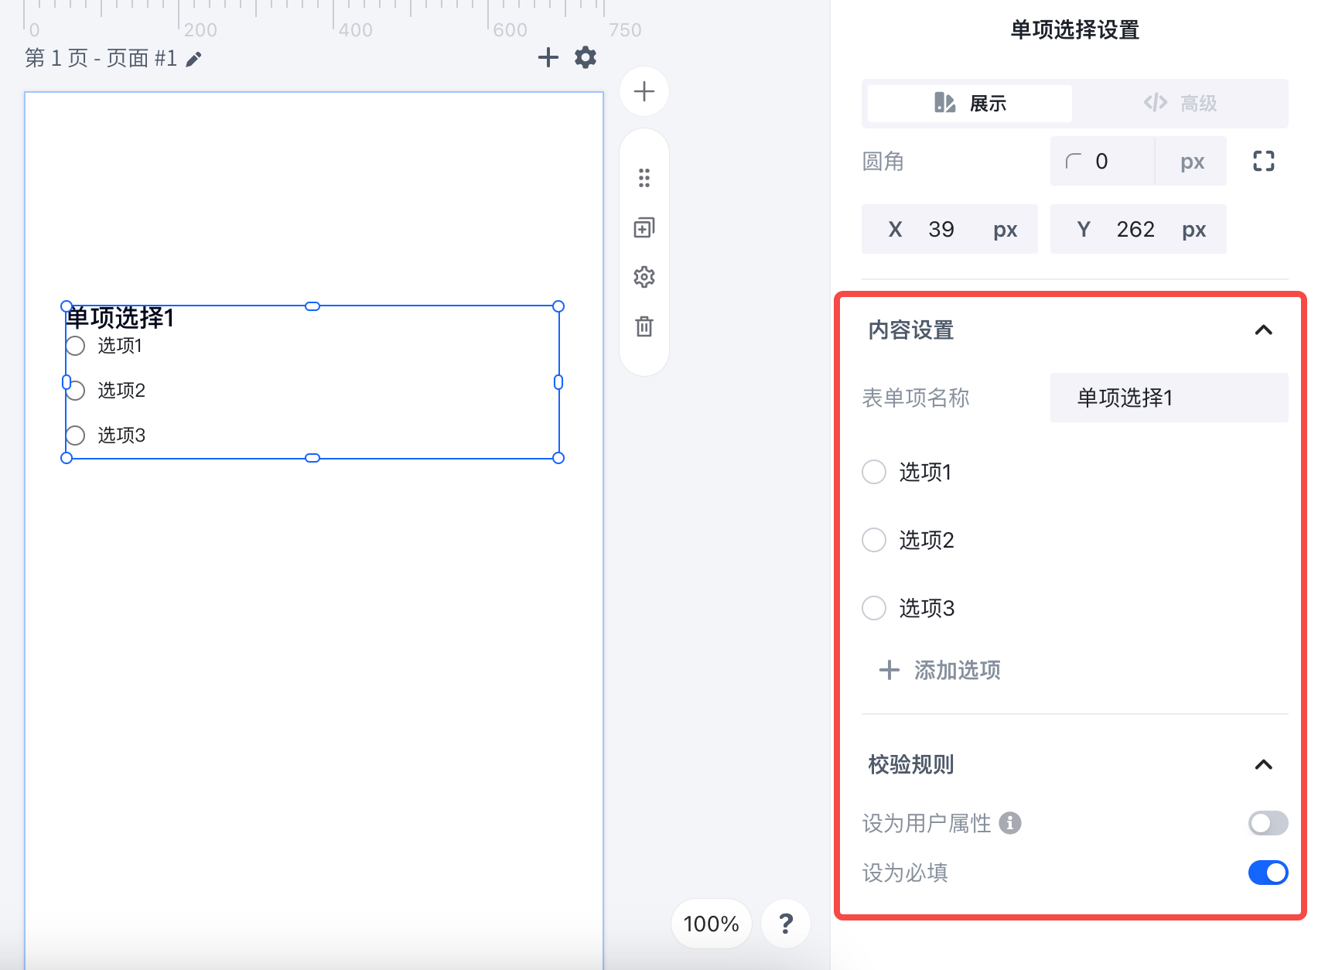This screenshot has width=1318, height=970.
Task: Toggle individual corner radius icon
Action: 1264,161
